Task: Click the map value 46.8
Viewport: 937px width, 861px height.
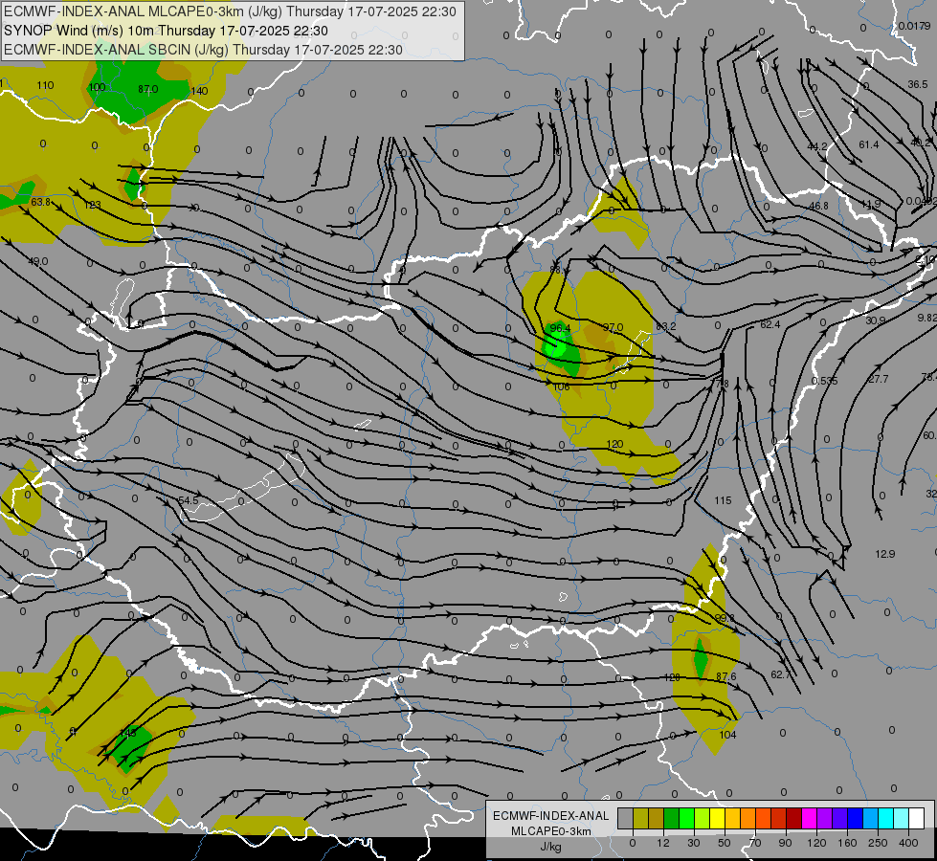Action: tap(818, 206)
